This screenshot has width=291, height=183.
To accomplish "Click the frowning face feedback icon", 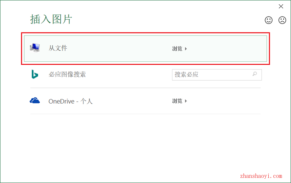I will 282,20.
